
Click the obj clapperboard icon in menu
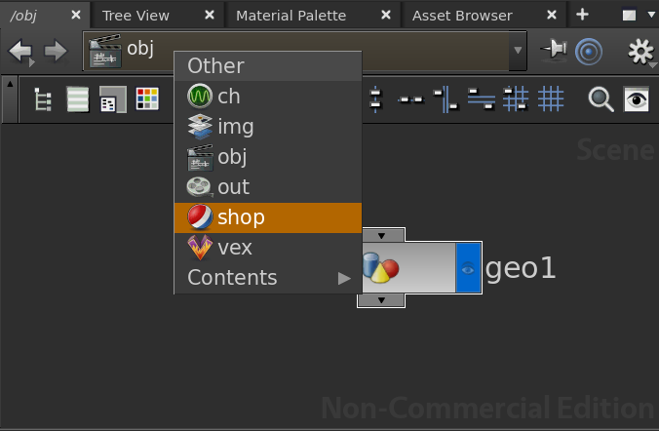[200, 157]
